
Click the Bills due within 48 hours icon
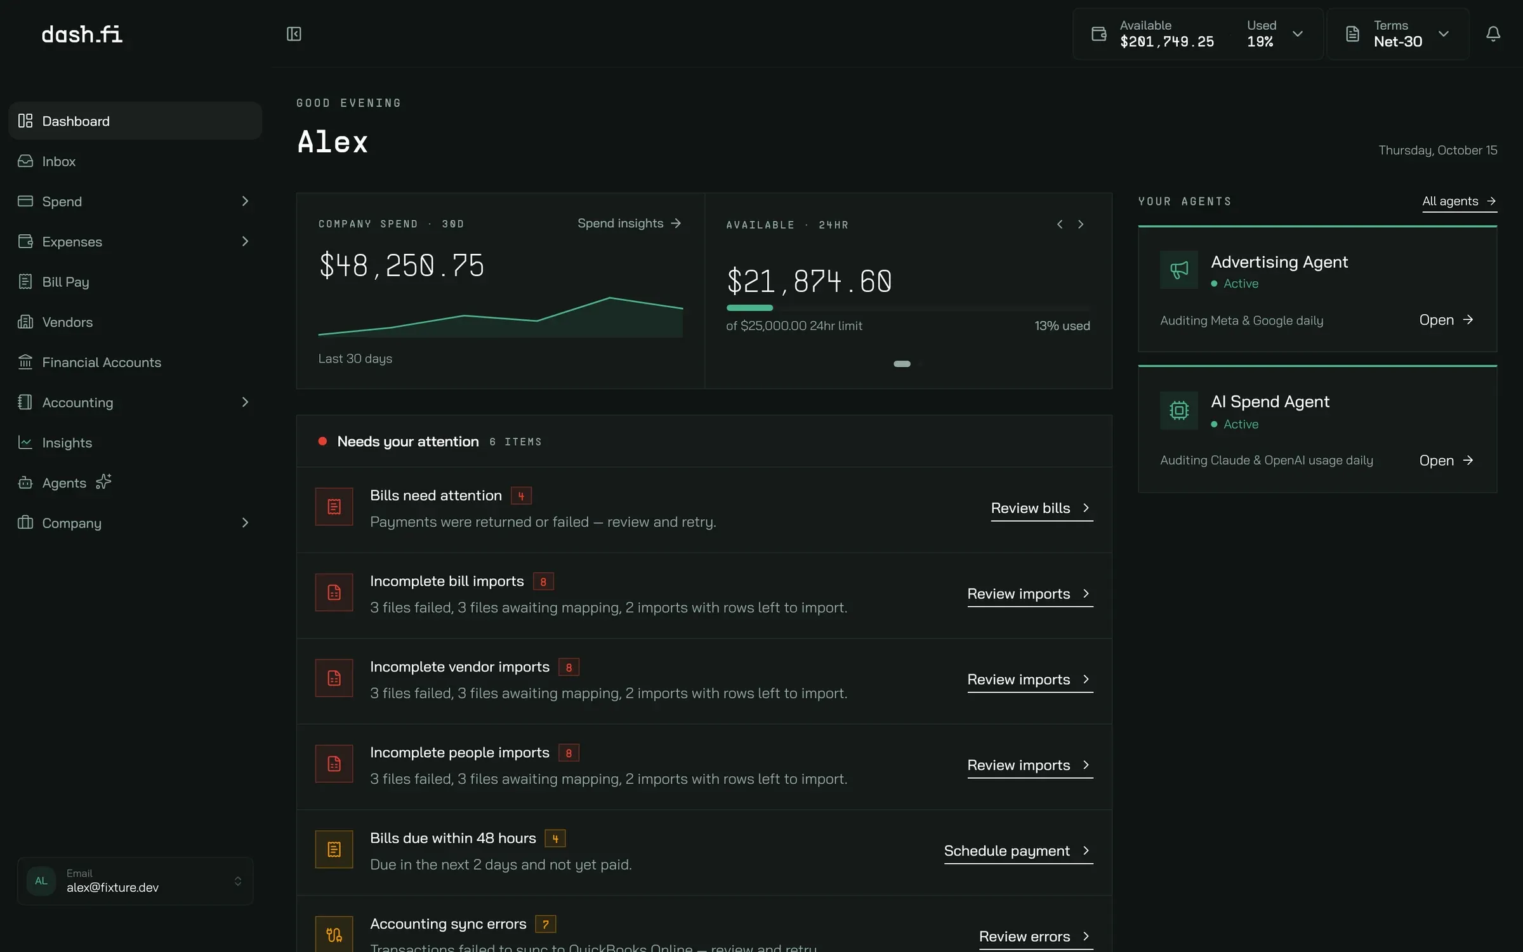tap(334, 849)
